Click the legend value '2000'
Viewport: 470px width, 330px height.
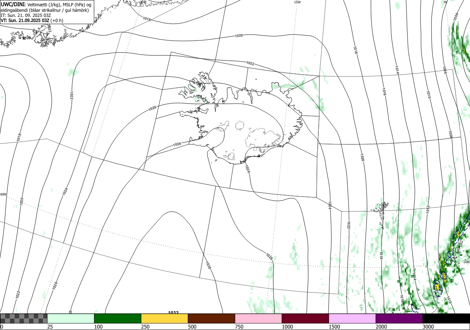click(x=382, y=327)
